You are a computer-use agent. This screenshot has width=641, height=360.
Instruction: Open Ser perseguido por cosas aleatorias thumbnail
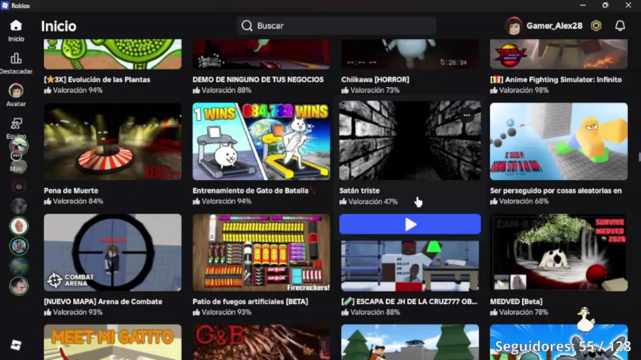(x=559, y=141)
